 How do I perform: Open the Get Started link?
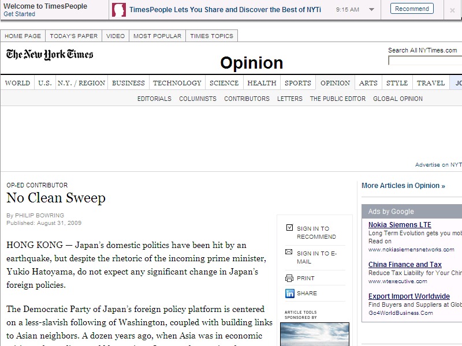click(x=19, y=14)
